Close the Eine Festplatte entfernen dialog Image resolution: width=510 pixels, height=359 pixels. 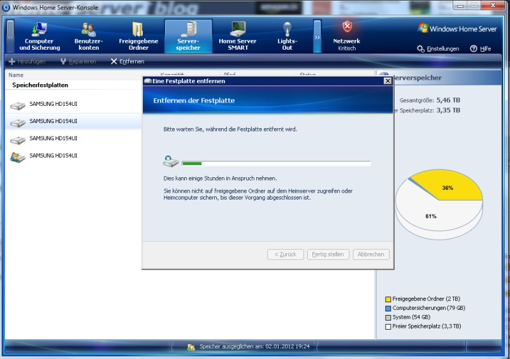388,81
